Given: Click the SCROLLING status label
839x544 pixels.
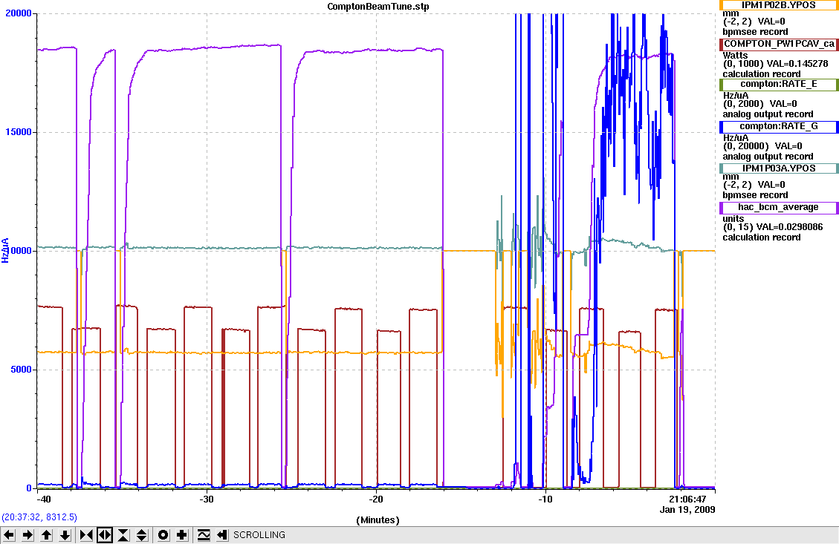Looking at the screenshot, I should [x=259, y=535].
